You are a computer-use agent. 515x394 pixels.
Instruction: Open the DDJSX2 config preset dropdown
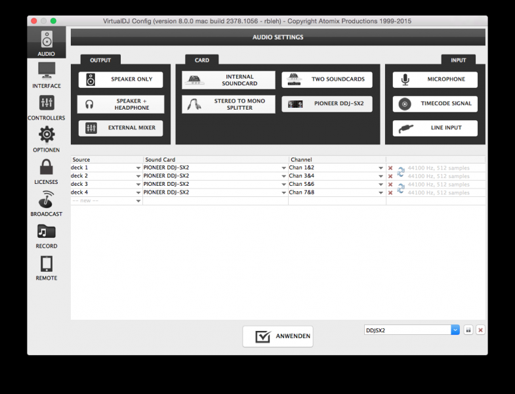click(455, 330)
